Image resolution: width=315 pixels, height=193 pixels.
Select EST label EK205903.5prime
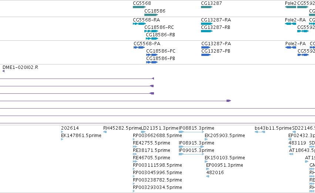coord(225,136)
